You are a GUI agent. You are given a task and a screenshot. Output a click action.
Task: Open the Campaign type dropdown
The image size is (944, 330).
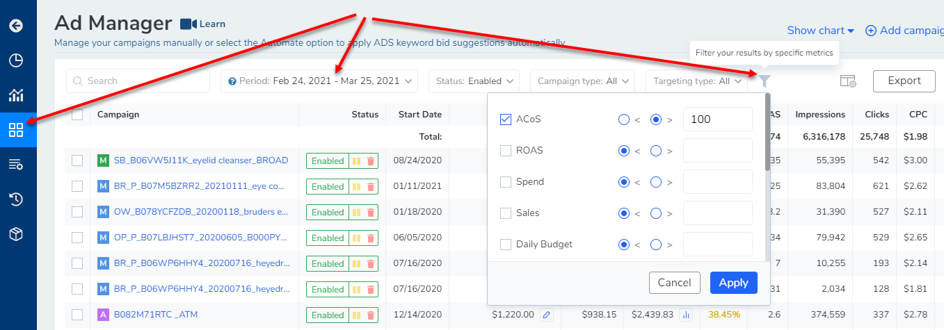(x=582, y=81)
